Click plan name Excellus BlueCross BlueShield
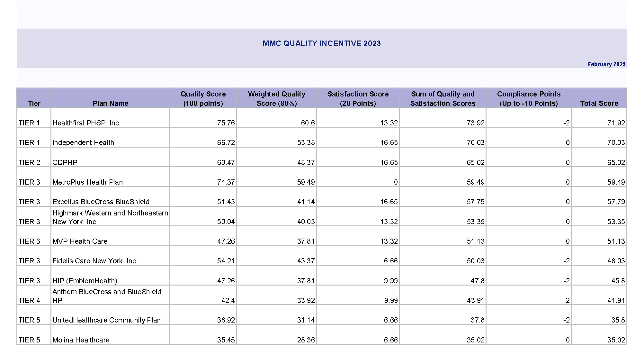Screen dimensions: 644x364 point(101,202)
